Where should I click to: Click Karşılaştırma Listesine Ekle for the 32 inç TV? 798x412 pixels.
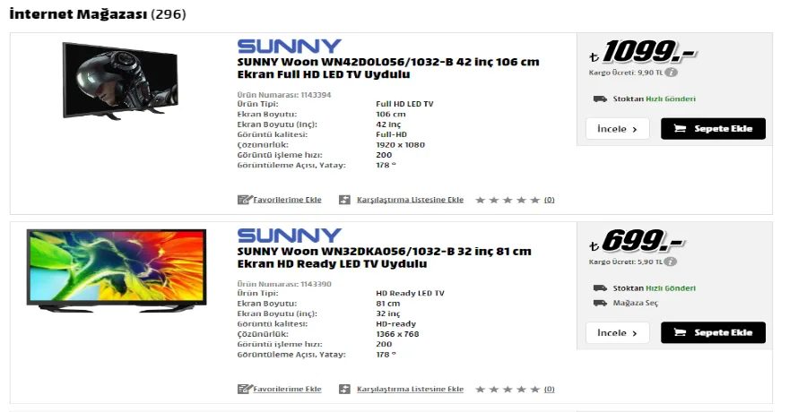click(410, 389)
